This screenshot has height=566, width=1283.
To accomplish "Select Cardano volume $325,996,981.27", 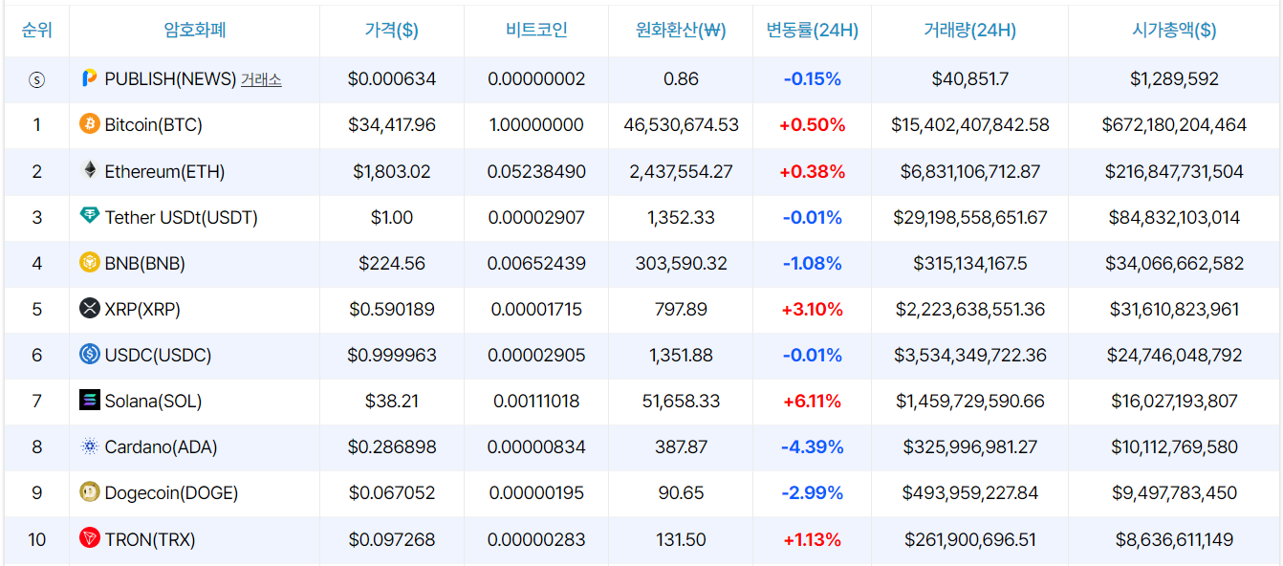I will point(970,446).
